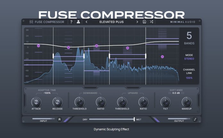223x138 pixels.
Task: Click the Adaptive Time -100% value
Action: [x=47, y=93]
